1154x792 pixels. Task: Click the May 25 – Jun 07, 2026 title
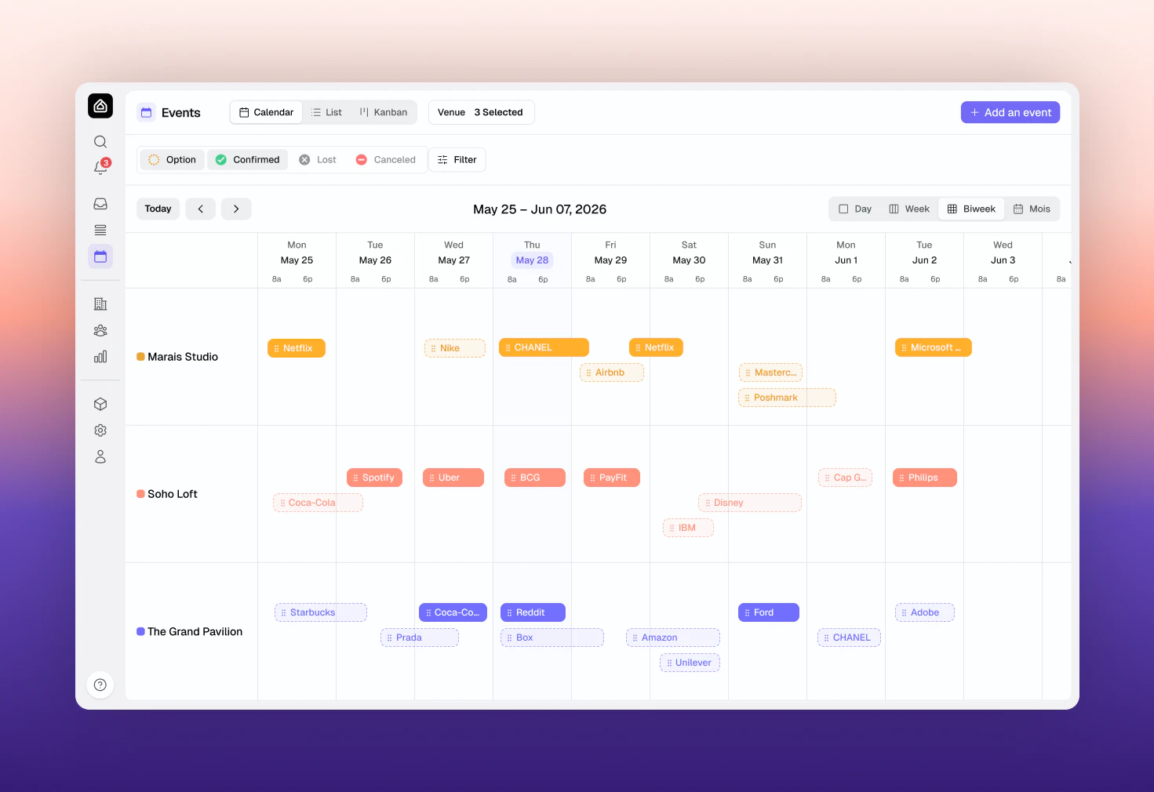540,209
